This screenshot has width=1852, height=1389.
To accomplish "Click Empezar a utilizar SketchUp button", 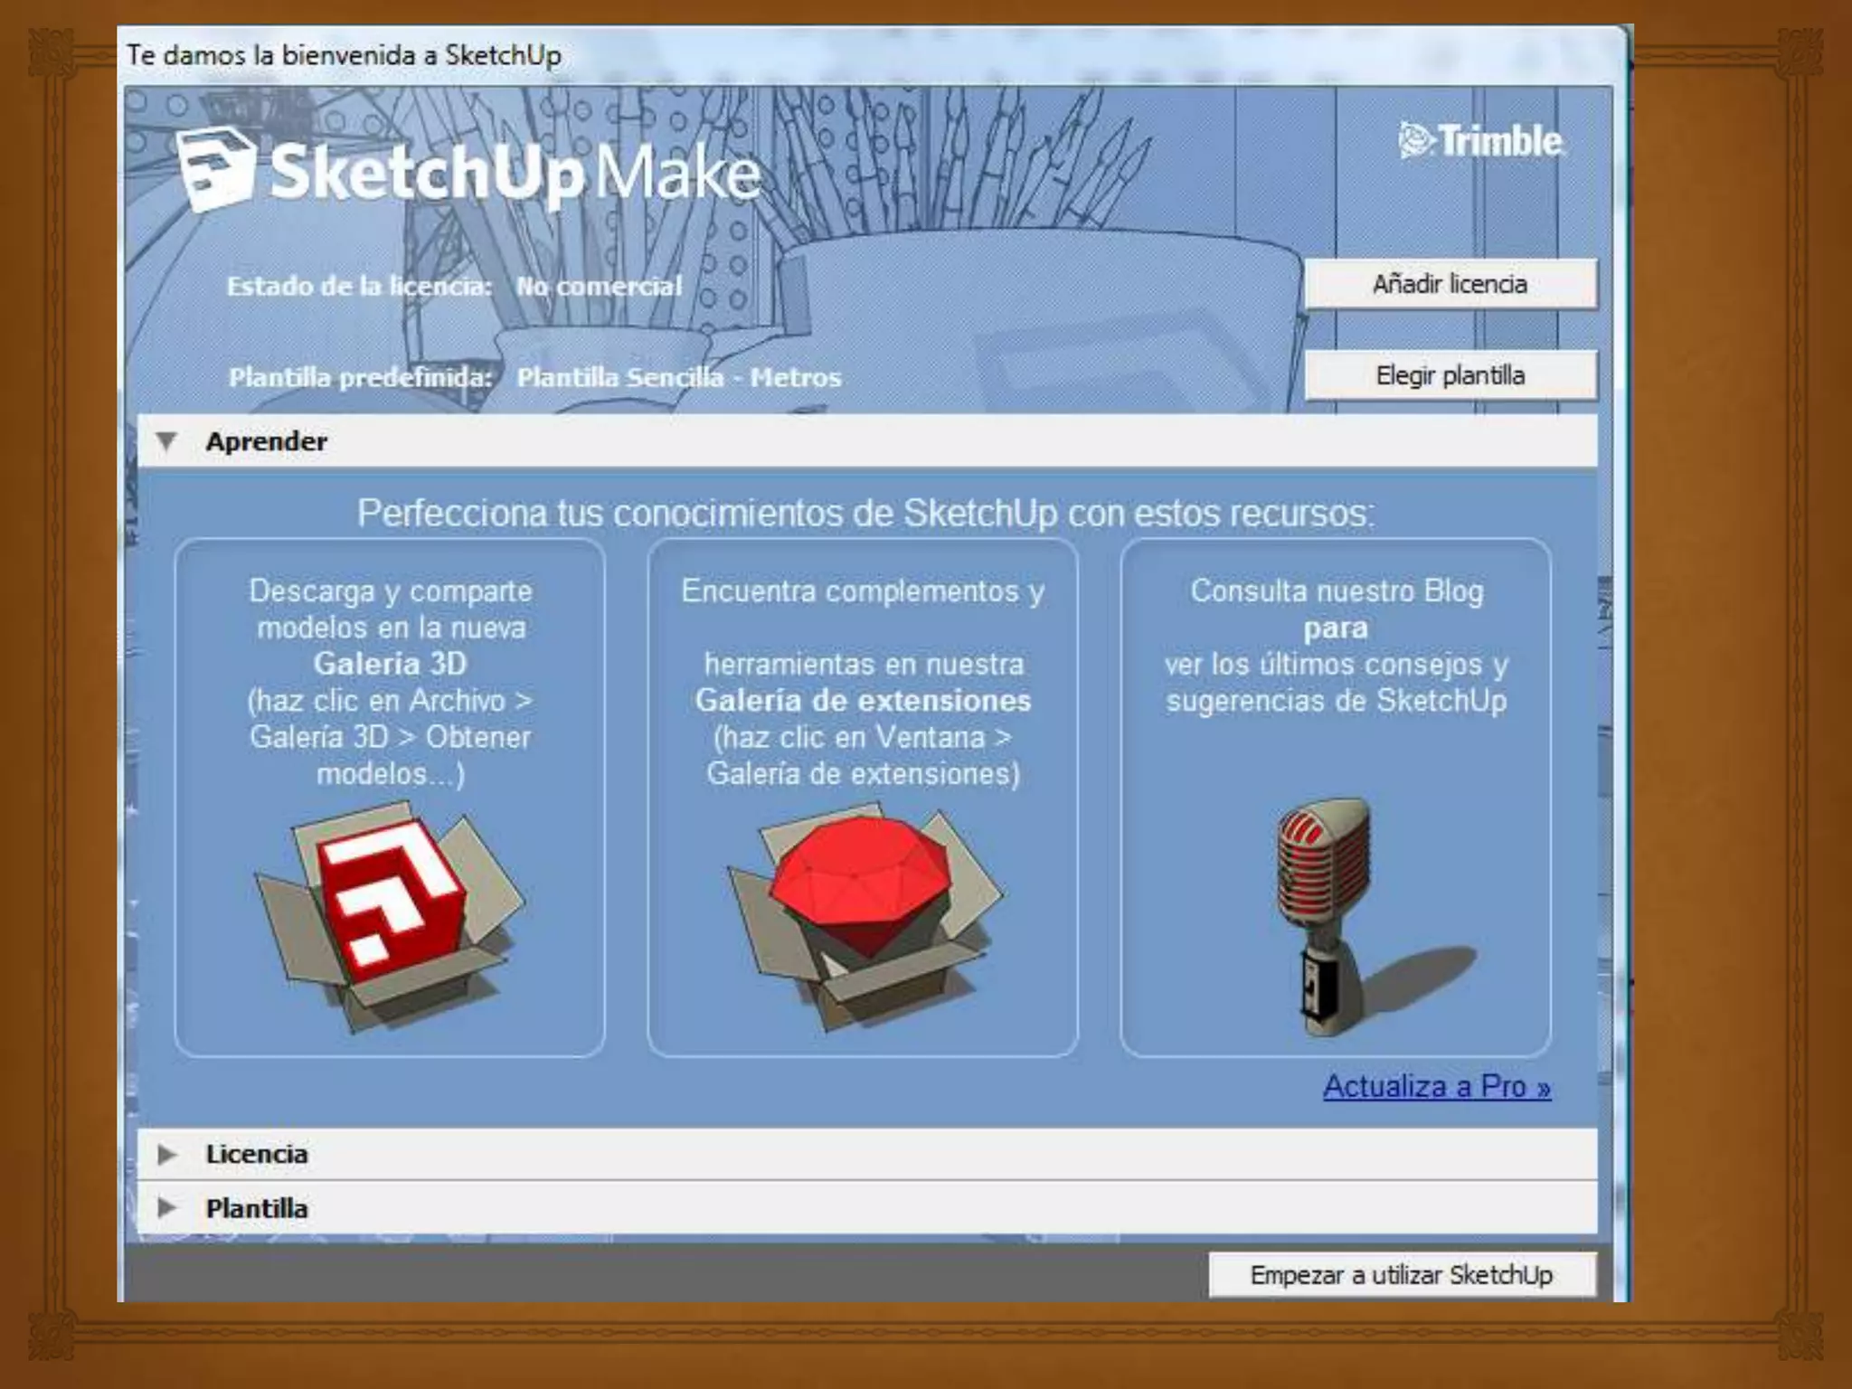I will (1401, 1275).
